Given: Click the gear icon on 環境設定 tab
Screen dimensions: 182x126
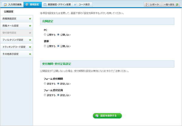Looking at the screenshot, I should (27, 5).
